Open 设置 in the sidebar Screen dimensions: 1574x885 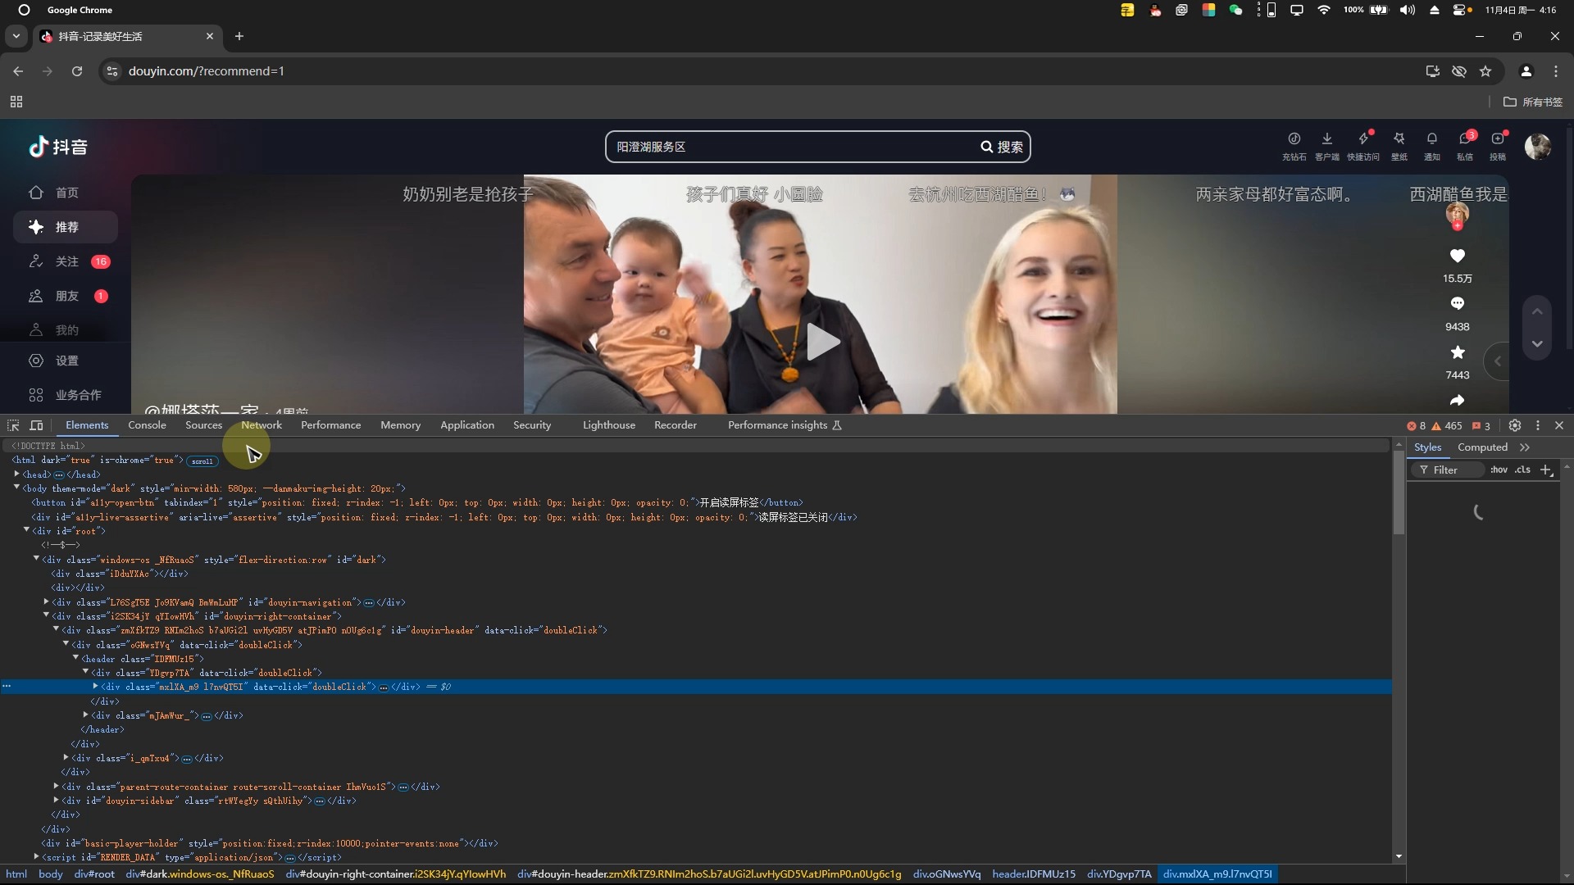pyautogui.click(x=66, y=361)
